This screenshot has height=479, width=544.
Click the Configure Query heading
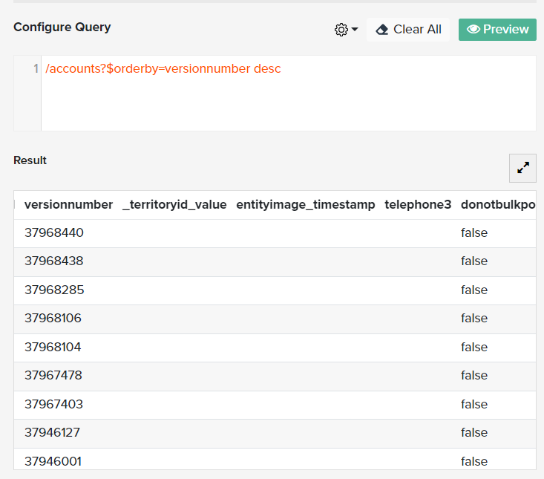click(62, 27)
